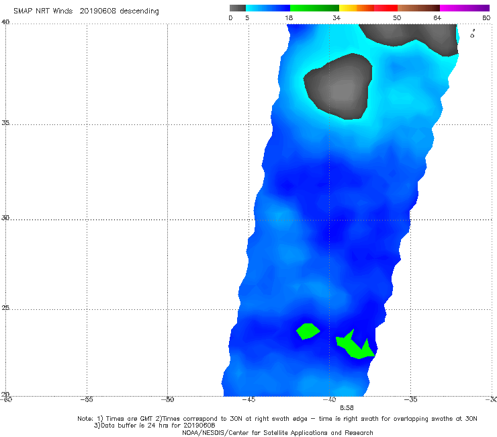
Task: Click the -50 longitude axis label
Action: pos(167,399)
